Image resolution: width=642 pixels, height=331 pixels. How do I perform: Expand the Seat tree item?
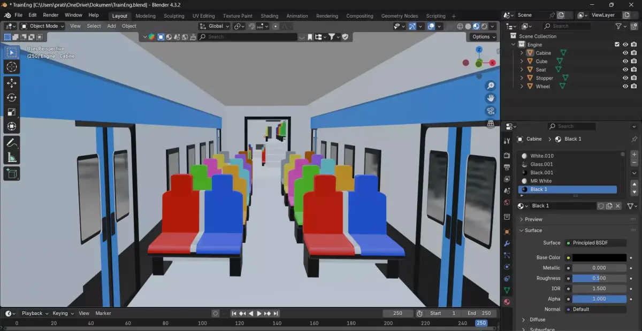(522, 70)
